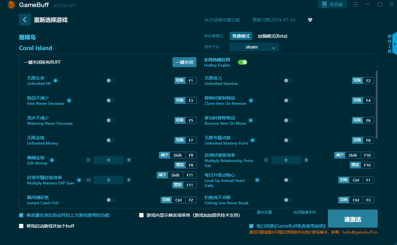Viewport: 397px width, 245px height.
Task: Click the Multiply Mastery EXP Gain value field
Action: 109,180
